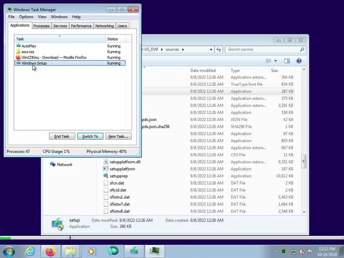344x258 pixels.
Task: Click the sflcid.dat file icon
Action: [106, 190]
